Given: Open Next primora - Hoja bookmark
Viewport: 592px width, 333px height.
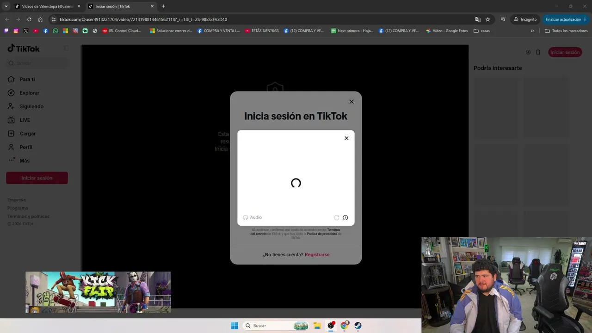Looking at the screenshot, I should pyautogui.click(x=352, y=31).
